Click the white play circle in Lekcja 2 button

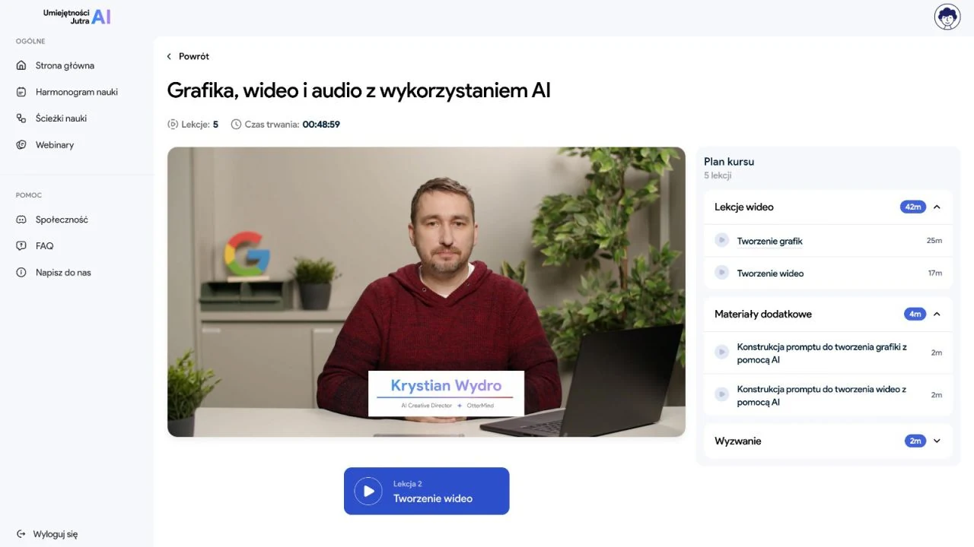click(368, 491)
